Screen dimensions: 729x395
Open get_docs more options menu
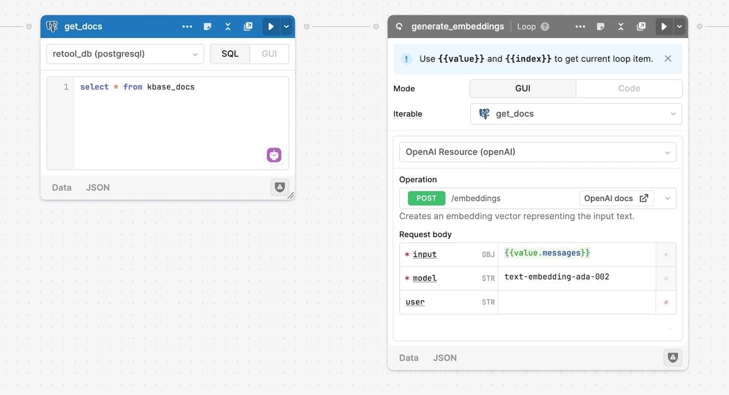click(187, 27)
